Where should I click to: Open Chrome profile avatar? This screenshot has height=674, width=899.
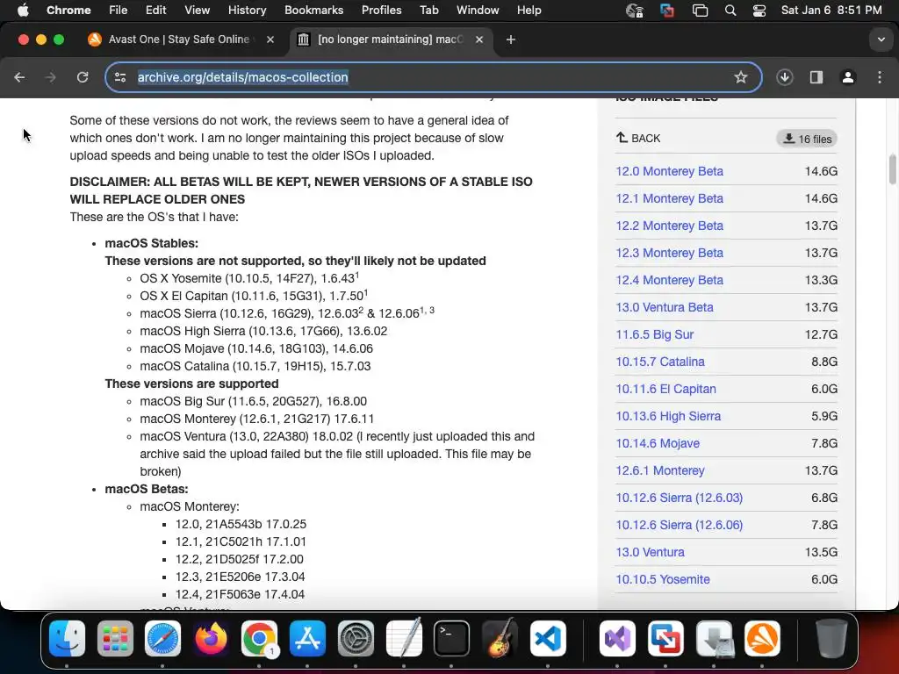(848, 77)
